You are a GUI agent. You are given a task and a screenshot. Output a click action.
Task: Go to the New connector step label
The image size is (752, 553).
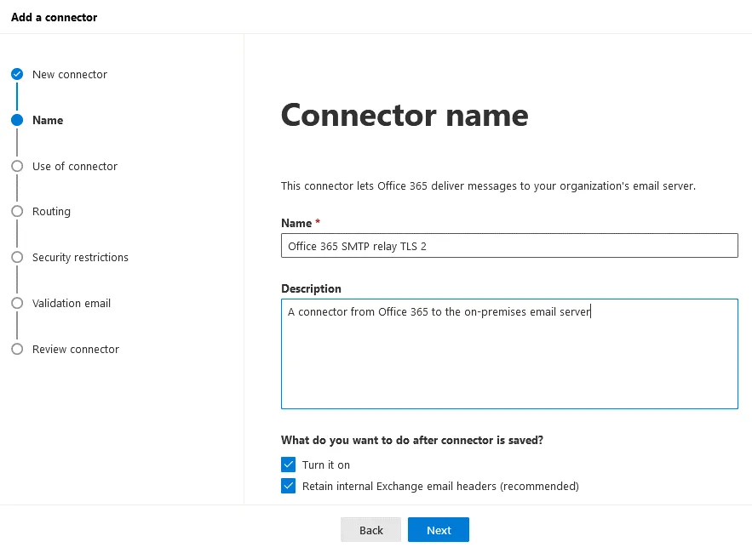click(70, 74)
